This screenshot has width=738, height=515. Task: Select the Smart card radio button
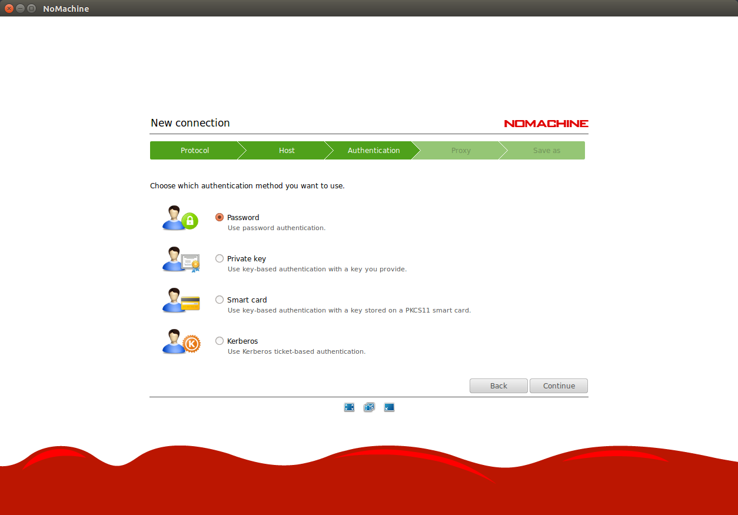pyautogui.click(x=220, y=300)
